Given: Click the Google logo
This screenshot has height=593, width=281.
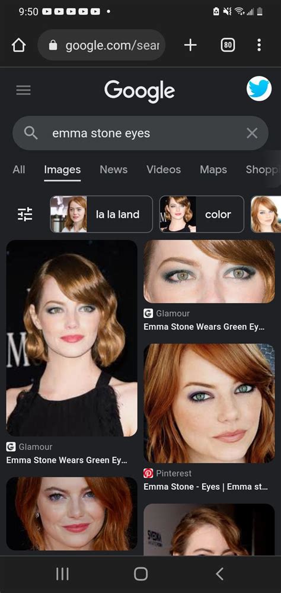Looking at the screenshot, I should click(x=139, y=91).
